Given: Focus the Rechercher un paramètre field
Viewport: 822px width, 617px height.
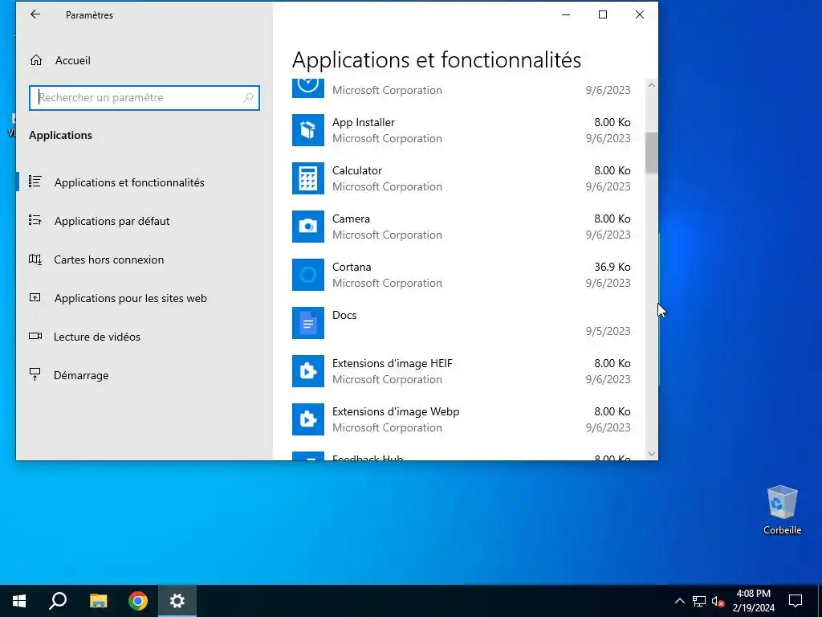Looking at the screenshot, I should click(144, 97).
